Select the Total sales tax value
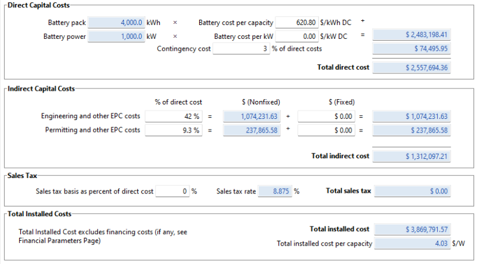This screenshot has height=264, width=477. tap(411, 191)
